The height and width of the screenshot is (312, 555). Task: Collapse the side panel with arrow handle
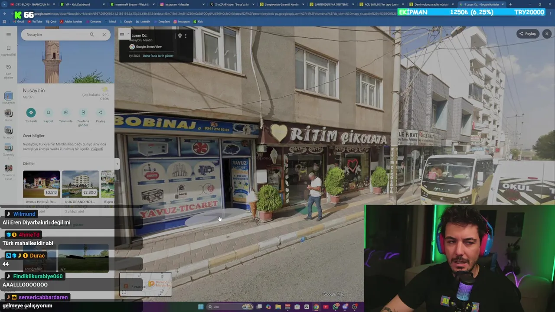117,163
